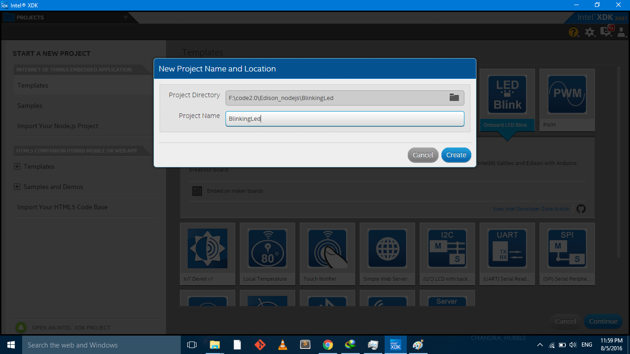Screen dimensions: 630x354
Task: Select the I2C LCD with backlight template
Action: pyautogui.click(x=447, y=254)
